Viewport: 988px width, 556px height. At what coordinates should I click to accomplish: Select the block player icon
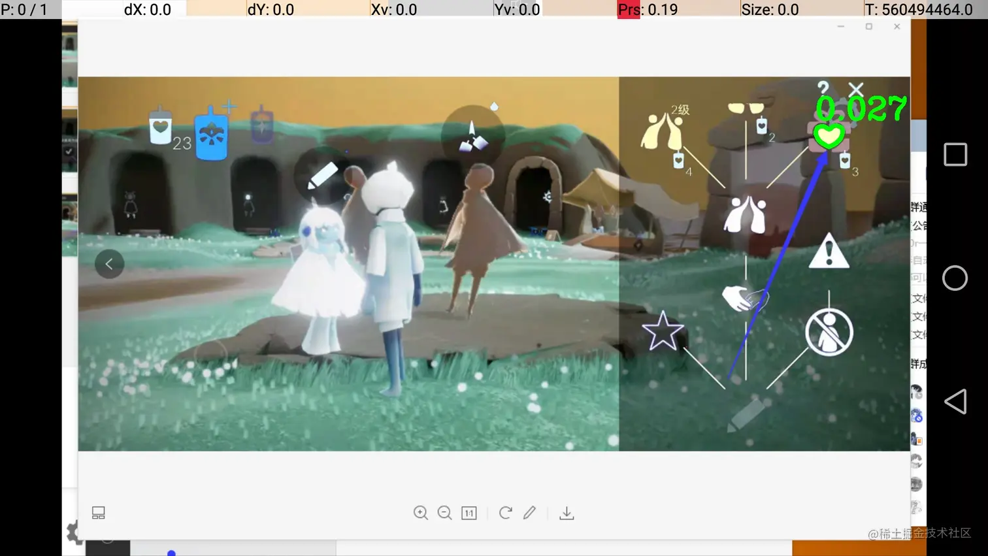(x=829, y=333)
